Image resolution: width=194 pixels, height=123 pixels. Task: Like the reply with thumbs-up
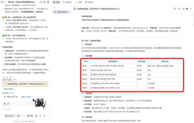7,77
